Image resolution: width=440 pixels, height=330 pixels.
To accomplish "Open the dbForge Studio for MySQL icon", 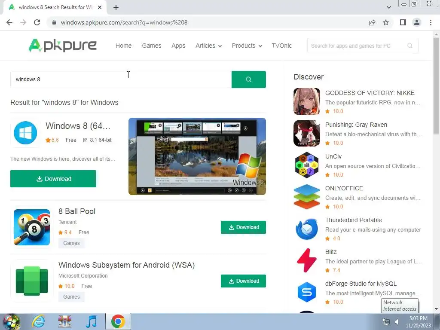I will click(307, 292).
